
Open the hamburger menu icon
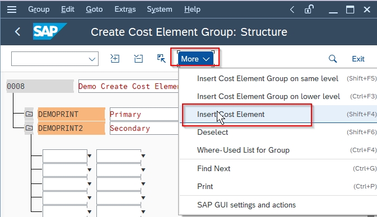(x=12, y=10)
